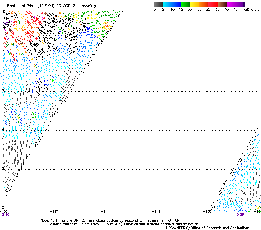Click the latitude label '2' on axis
Image resolution: width=261 pixels, height=230 pixels.
3,168
